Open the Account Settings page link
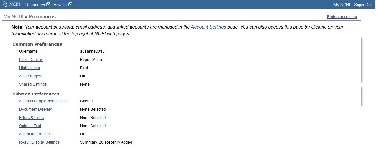The height and width of the screenshot is (149, 376). pos(208,27)
